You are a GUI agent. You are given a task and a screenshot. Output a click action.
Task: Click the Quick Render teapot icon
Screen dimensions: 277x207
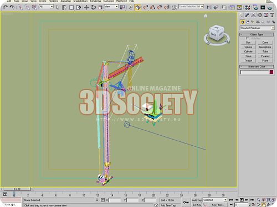pyautogui.click(x=270, y=8)
